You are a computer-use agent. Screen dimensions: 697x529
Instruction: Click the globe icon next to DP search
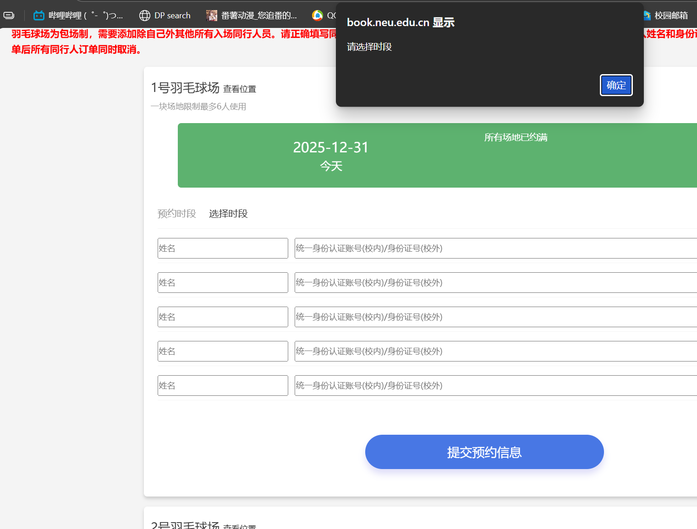point(144,15)
